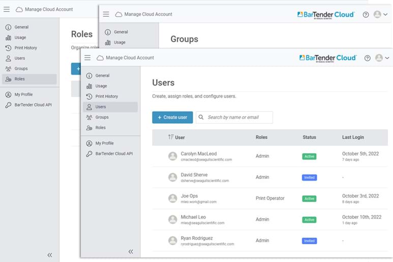The width and height of the screenshot is (393, 262).
Task: Select Print History in the front sidebar
Action: [106, 96]
